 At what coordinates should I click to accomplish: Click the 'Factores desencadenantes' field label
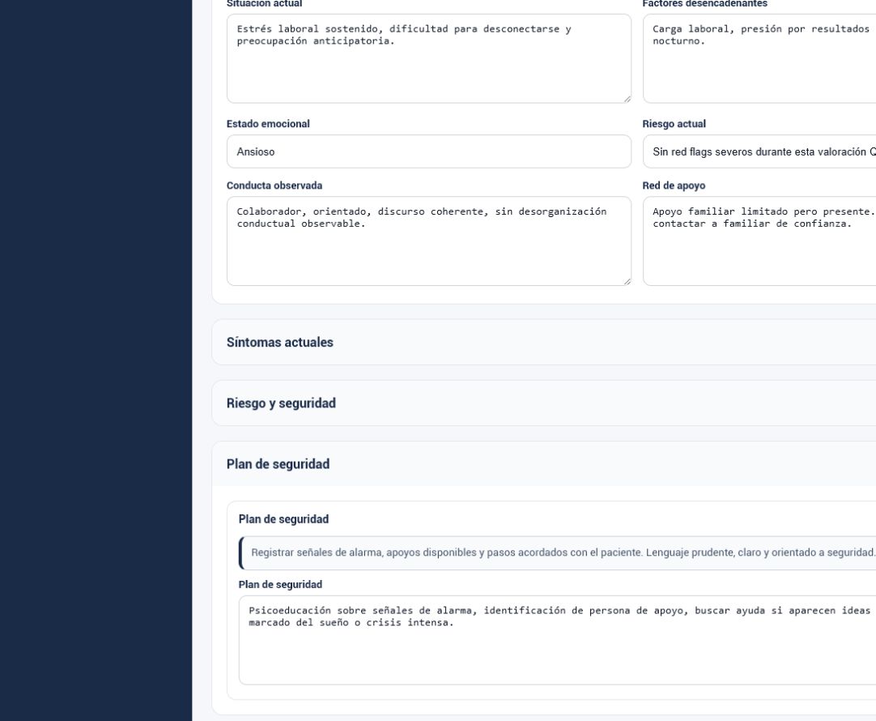pyautogui.click(x=705, y=4)
